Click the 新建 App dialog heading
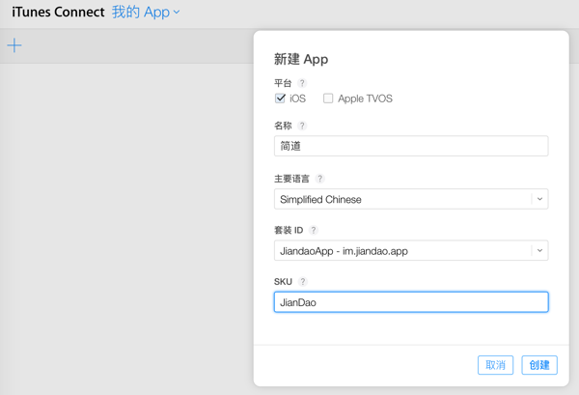579x395 pixels. [301, 59]
